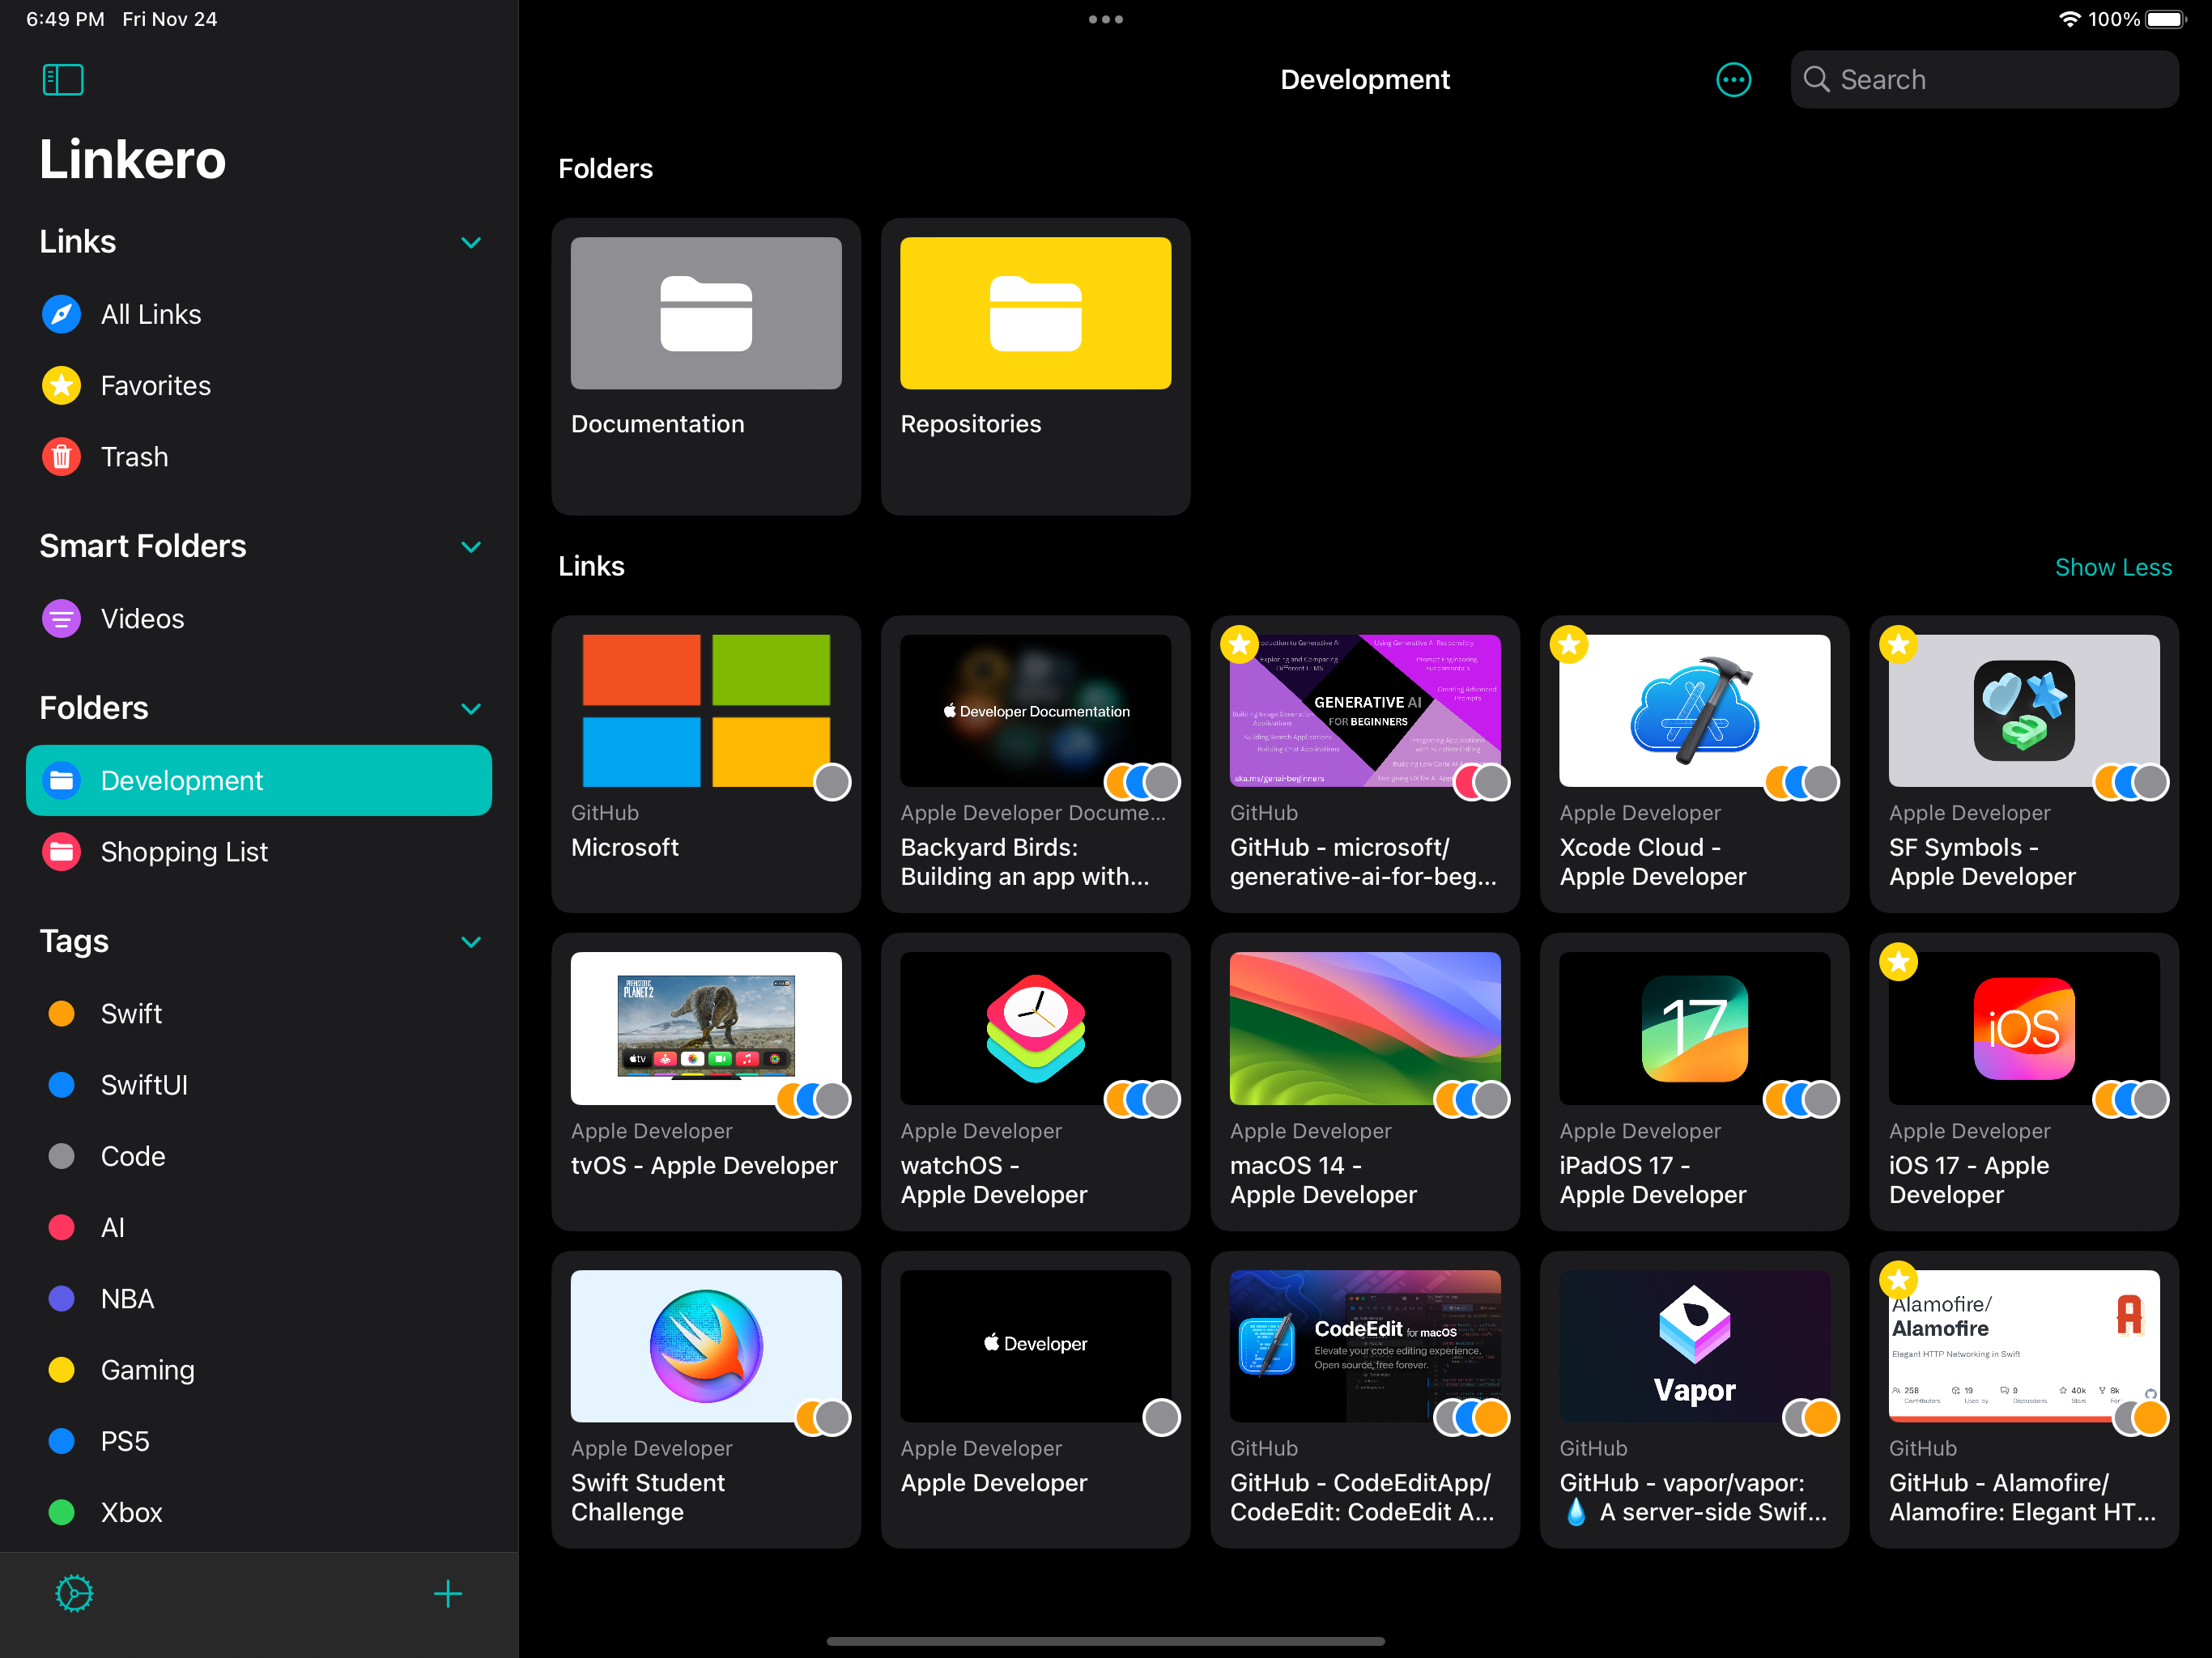Collapse the Smart Folders section
Image resolution: width=2212 pixels, height=1658 pixels.
pyautogui.click(x=470, y=546)
